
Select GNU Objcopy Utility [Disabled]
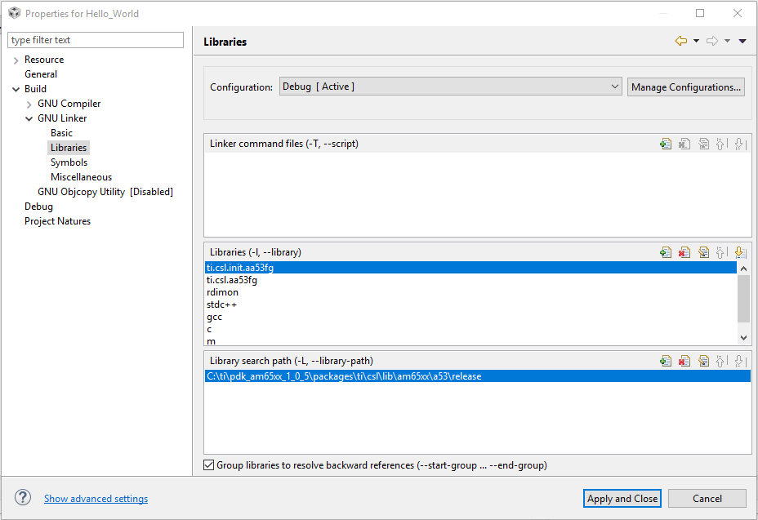tap(105, 192)
